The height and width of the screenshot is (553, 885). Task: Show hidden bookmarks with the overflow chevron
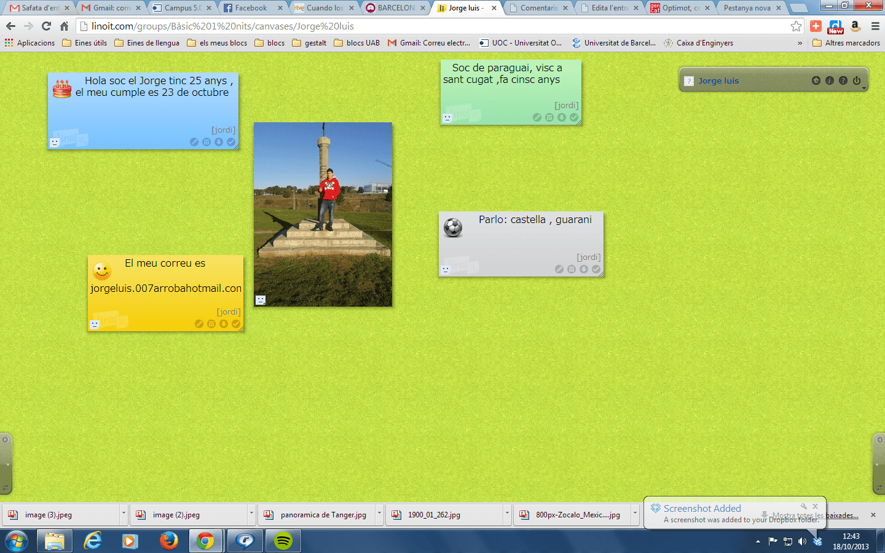tap(800, 43)
